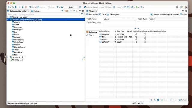Click the Rollback toolbar button
The image size is (192, 108).
point(51,7)
